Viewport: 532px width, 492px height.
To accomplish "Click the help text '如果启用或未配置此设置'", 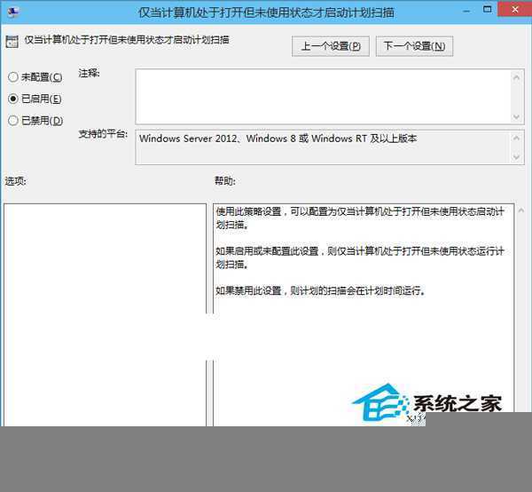I will pos(267,251).
